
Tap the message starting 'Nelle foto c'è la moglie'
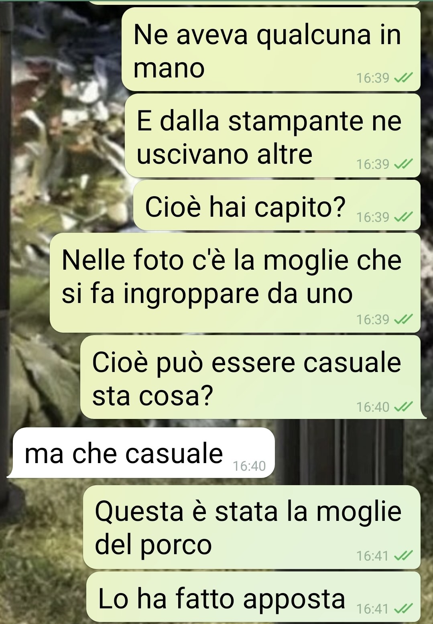(x=235, y=283)
